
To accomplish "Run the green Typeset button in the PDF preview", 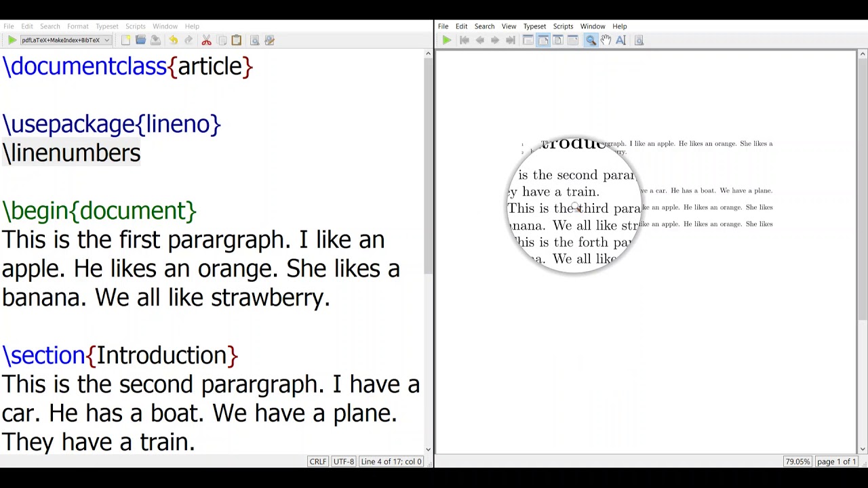I will (x=447, y=41).
